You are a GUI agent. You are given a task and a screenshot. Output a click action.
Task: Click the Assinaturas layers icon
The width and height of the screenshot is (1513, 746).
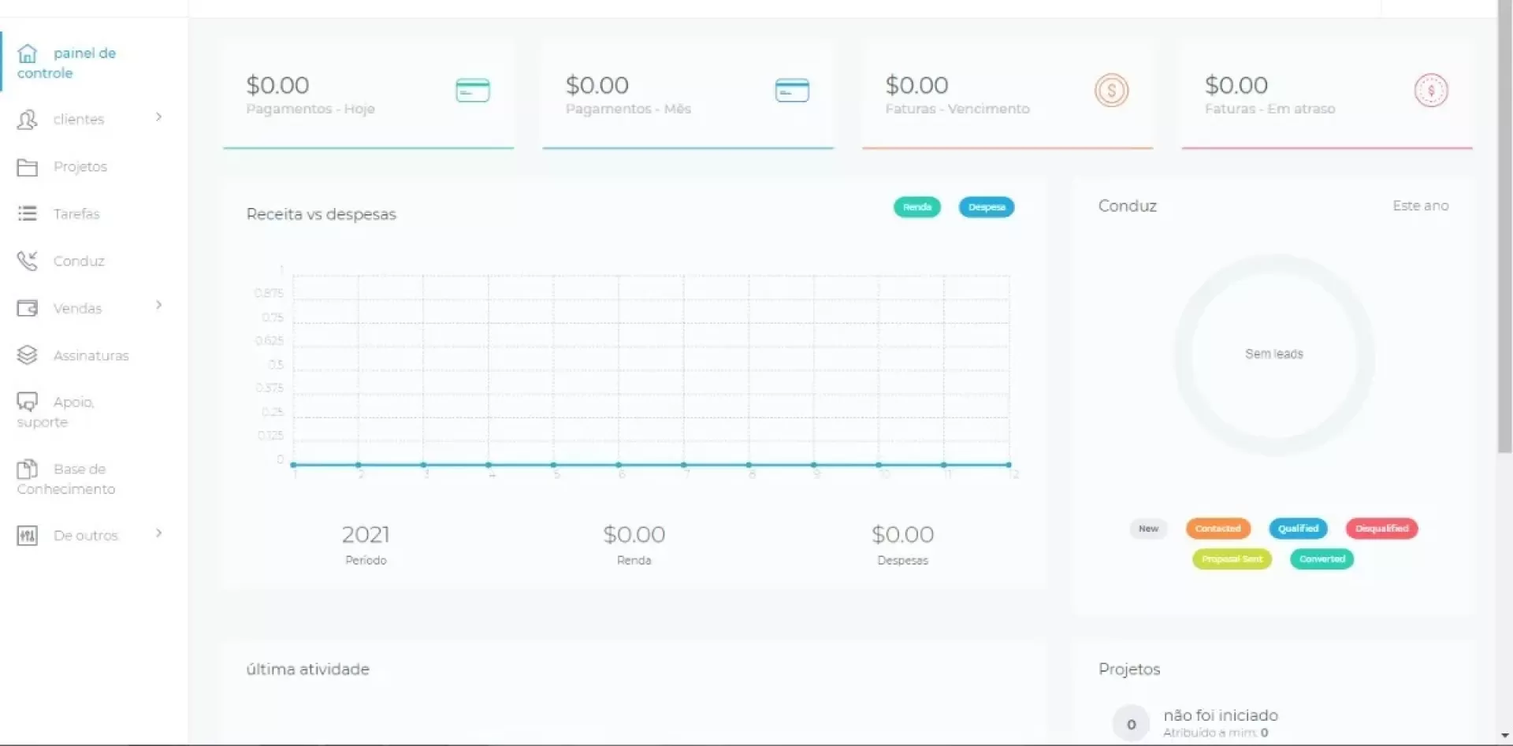click(28, 355)
